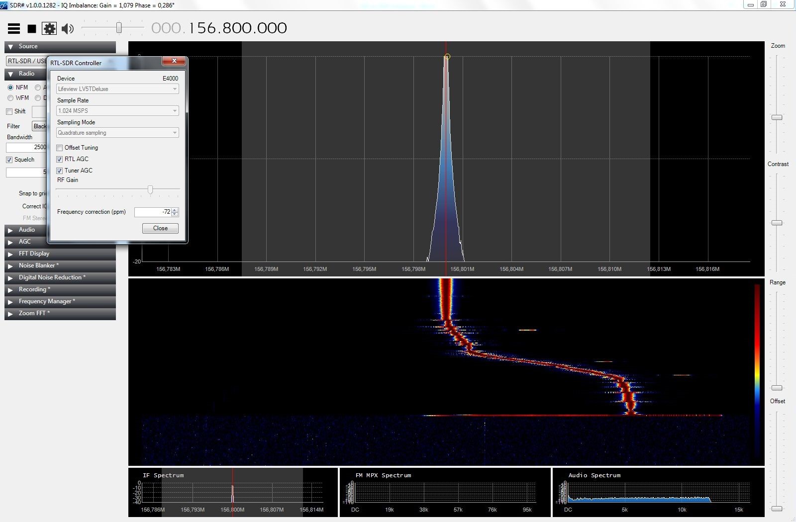The width and height of the screenshot is (796, 522).
Task: Click the RF Gain slider handle
Action: point(150,189)
